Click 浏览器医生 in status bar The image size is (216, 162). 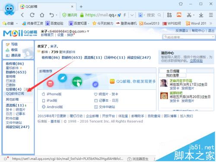[138, 159]
